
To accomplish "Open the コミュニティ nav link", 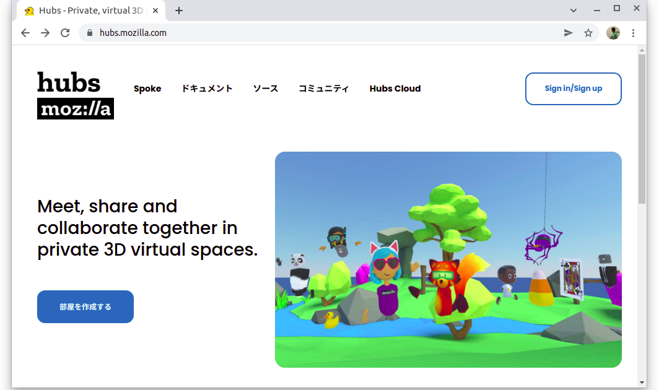I will pyautogui.click(x=323, y=89).
